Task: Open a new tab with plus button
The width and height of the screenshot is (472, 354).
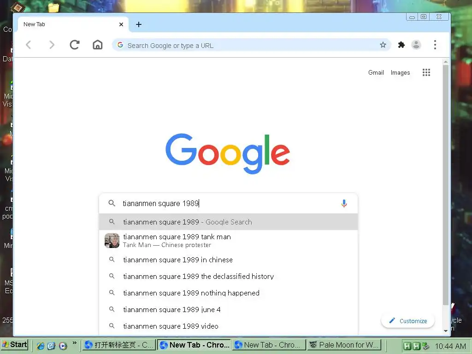Action: (138, 24)
